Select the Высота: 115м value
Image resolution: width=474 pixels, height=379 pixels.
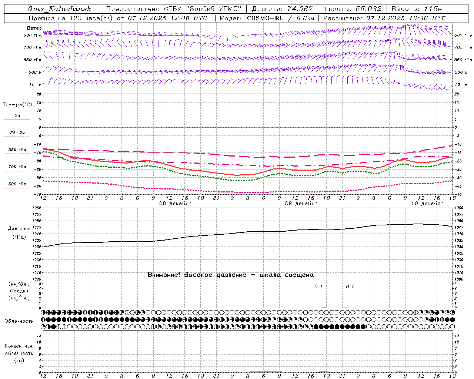click(x=417, y=9)
